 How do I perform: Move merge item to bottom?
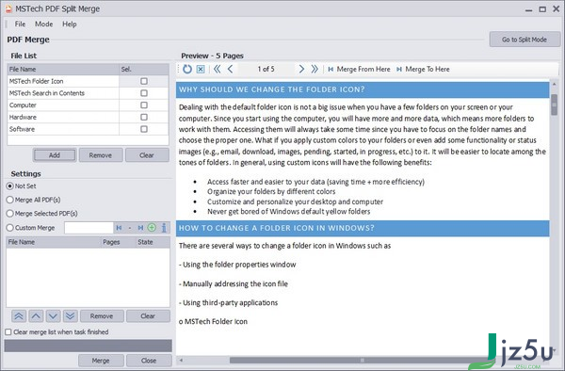(x=71, y=316)
